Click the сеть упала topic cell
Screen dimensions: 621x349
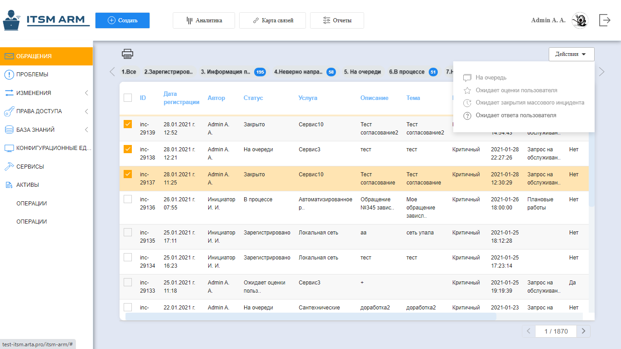420,233
